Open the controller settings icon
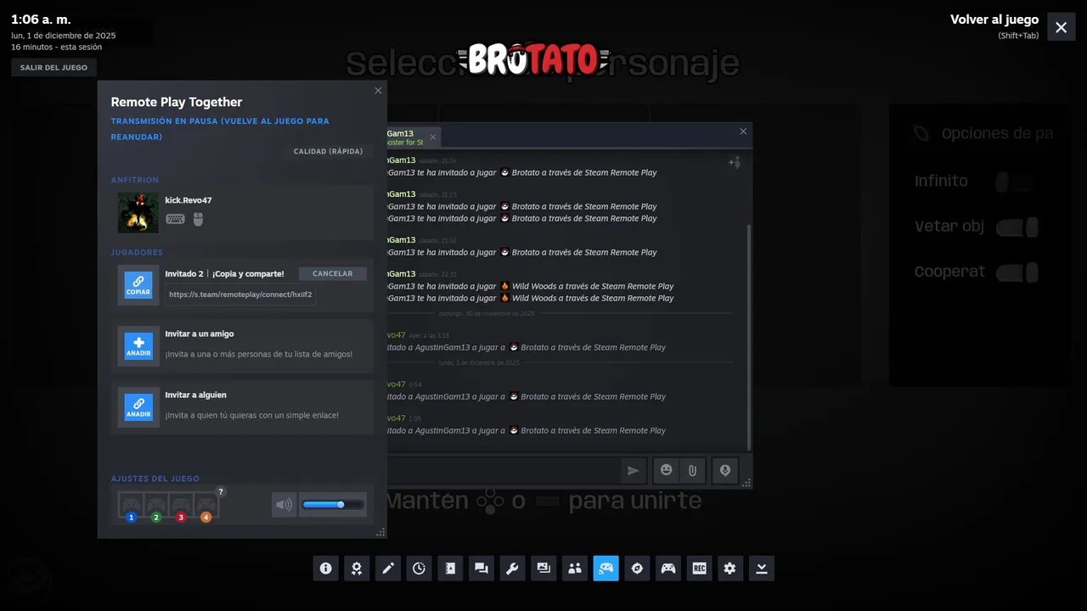 coord(668,569)
